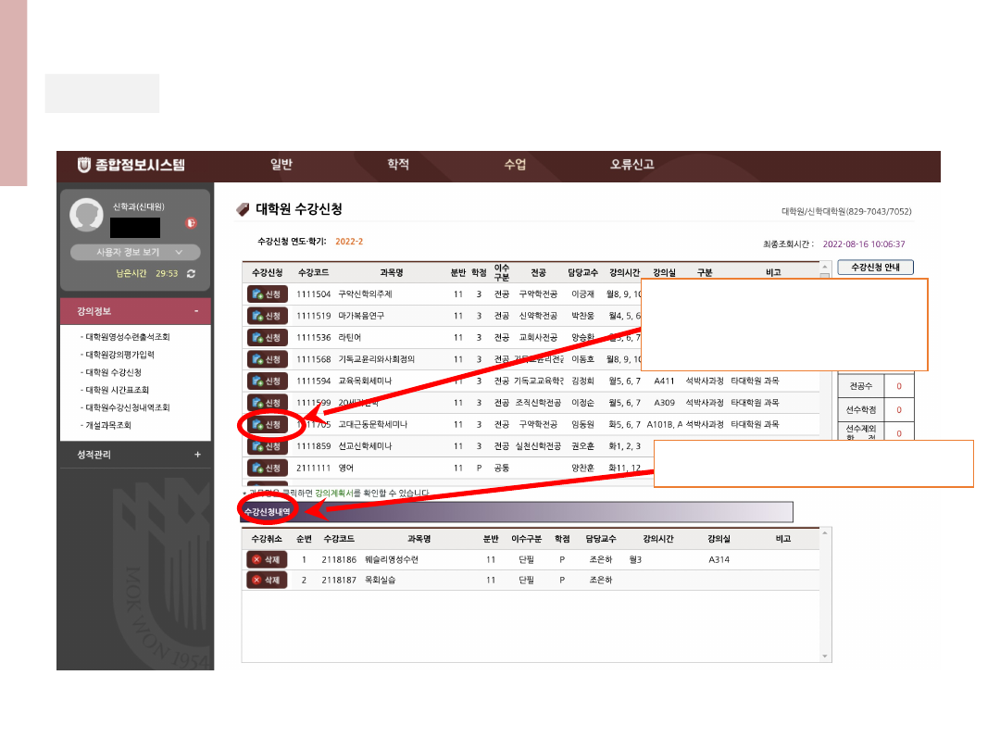
Task: Open course name 구약신학의주제
Action: (365, 294)
